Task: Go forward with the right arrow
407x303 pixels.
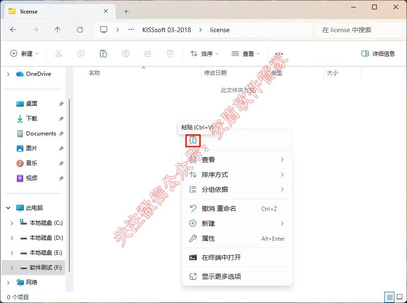Action: point(35,30)
